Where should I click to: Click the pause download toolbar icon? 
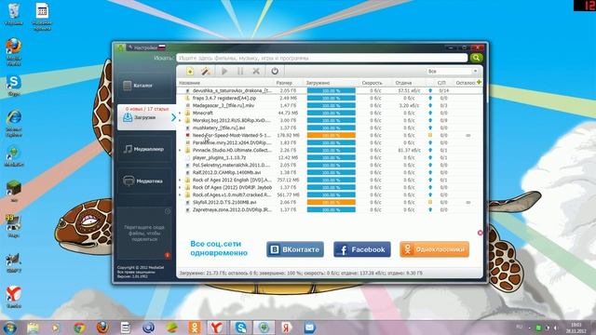[240, 71]
